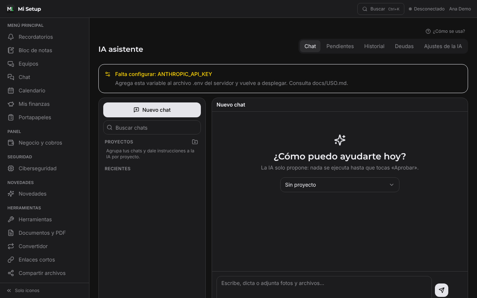Screen dimensions: 477x298
Task: Open the Equipos devices icon
Action: [11, 64]
